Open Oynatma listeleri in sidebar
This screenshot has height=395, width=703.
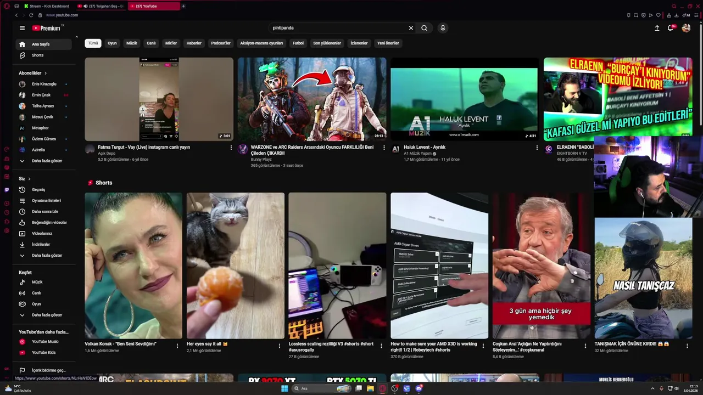44,200
